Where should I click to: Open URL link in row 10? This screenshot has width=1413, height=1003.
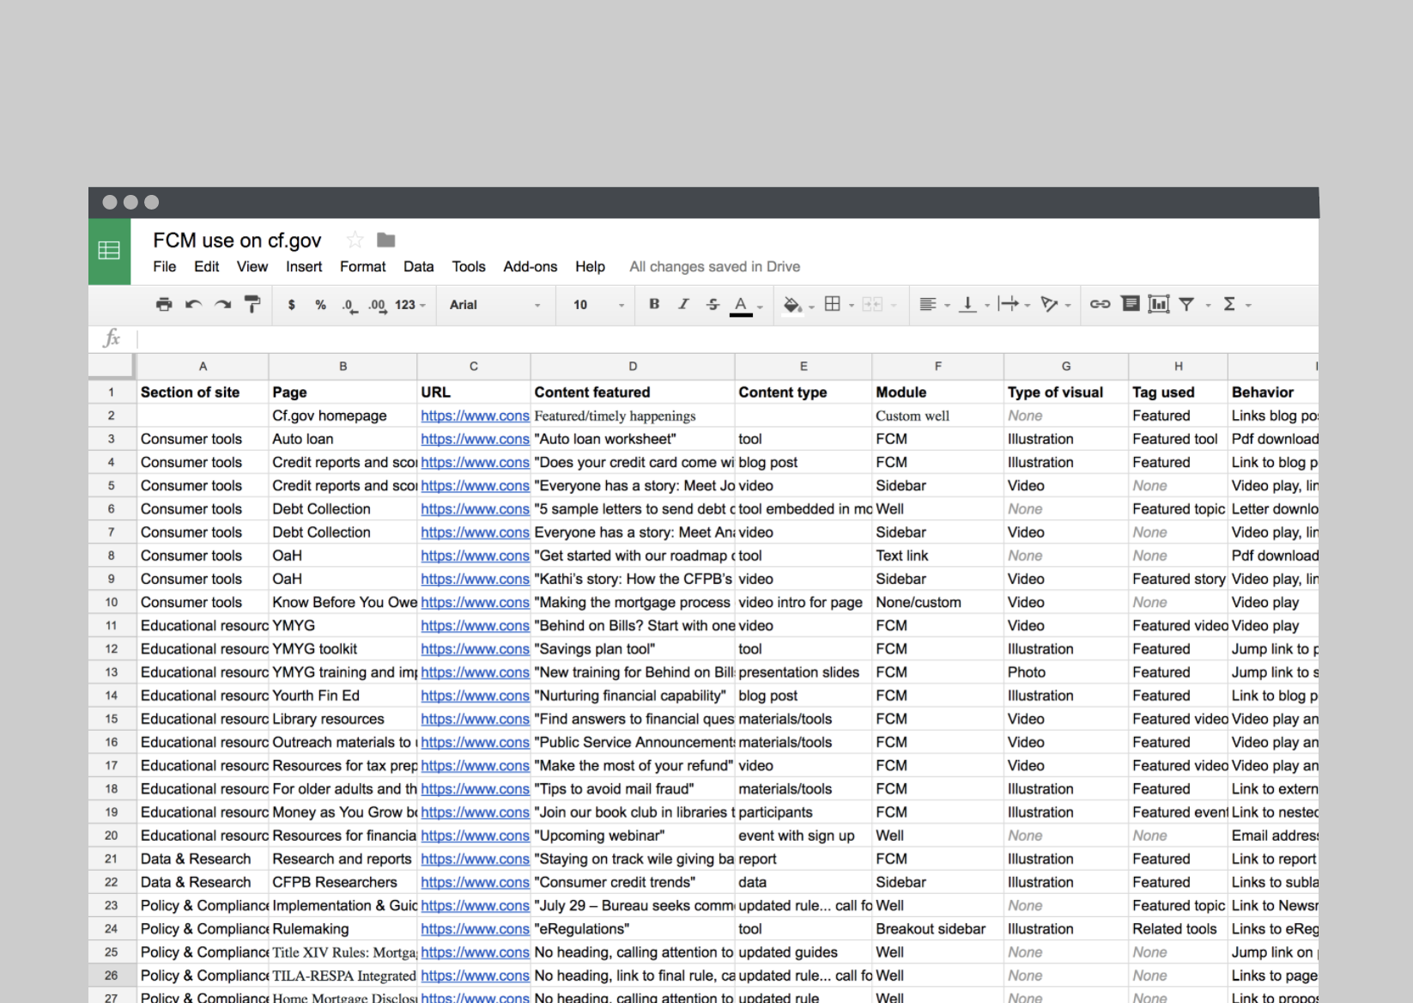point(475,602)
